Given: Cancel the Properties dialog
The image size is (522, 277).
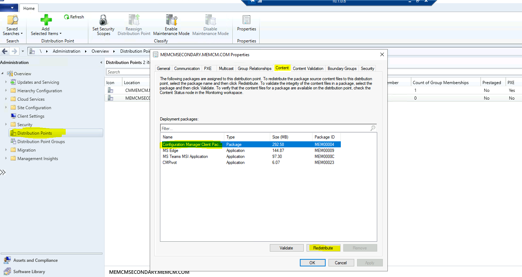Looking at the screenshot, I should click(341, 263).
